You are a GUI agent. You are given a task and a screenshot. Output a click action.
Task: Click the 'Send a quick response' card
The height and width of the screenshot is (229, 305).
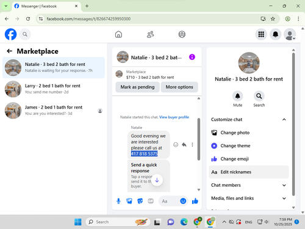149,176
